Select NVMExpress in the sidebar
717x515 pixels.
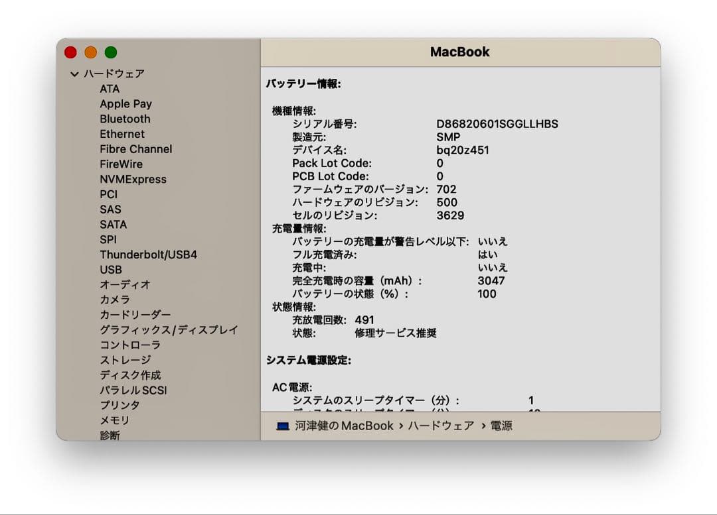click(133, 179)
